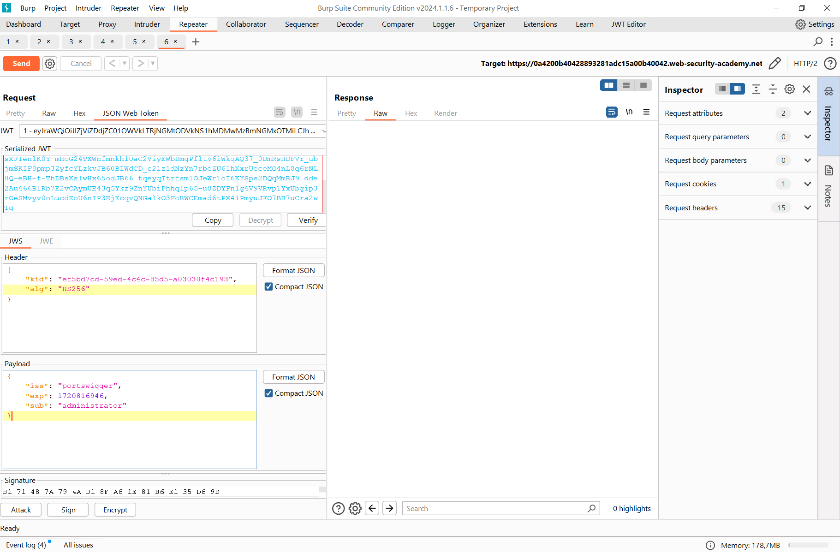Click HTTP/2 protocol selector
Image resolution: width=840 pixels, height=553 pixels.
(x=805, y=64)
